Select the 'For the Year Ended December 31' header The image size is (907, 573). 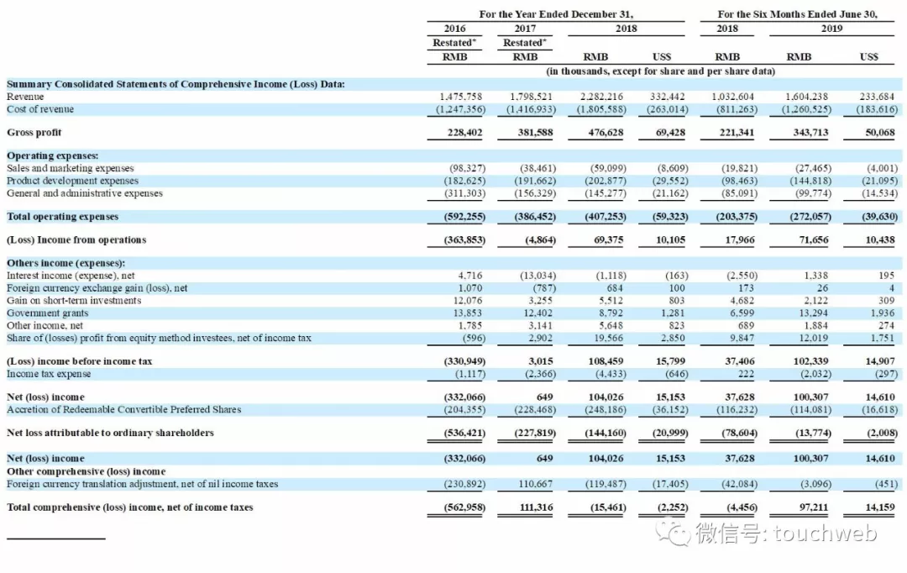click(556, 14)
